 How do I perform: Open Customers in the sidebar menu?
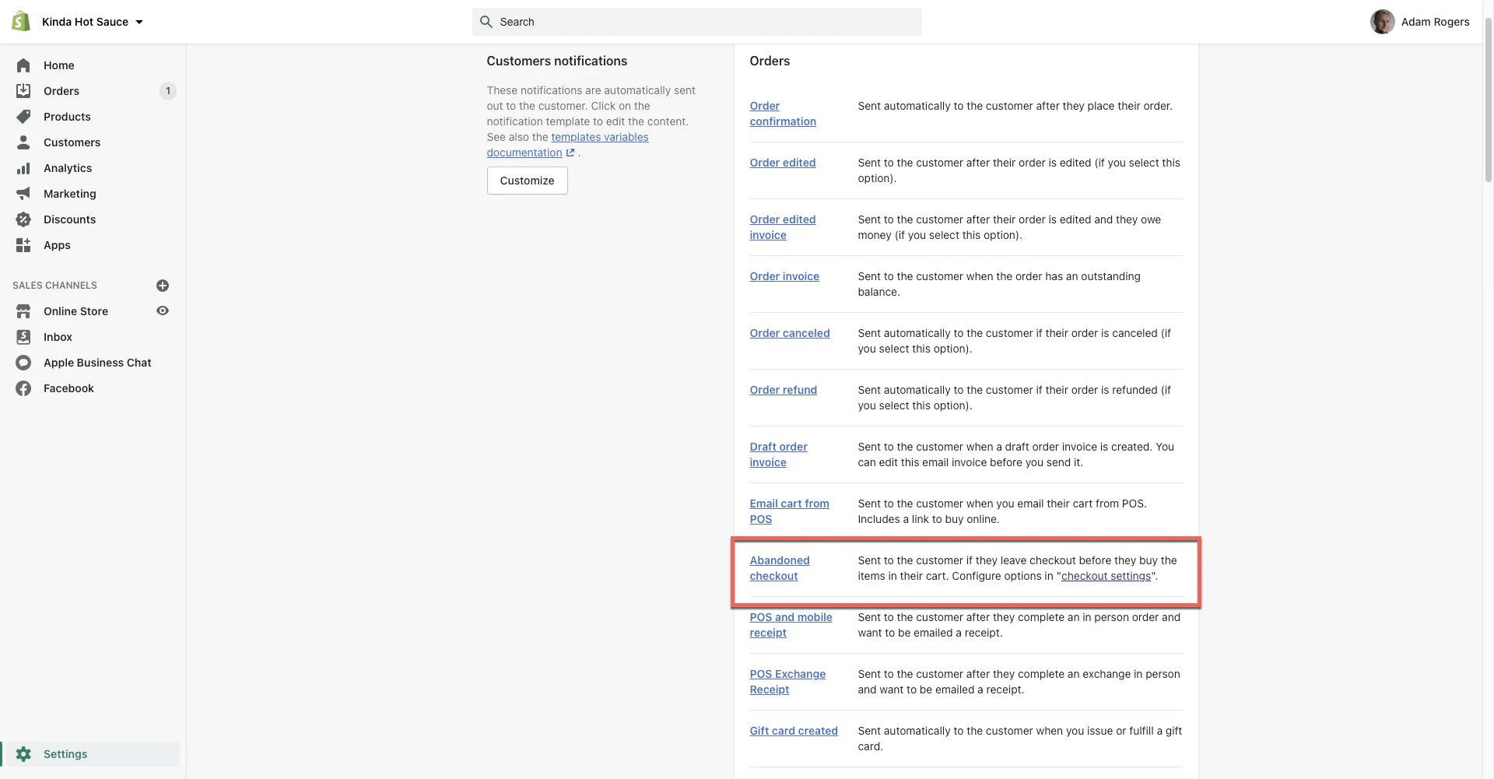pos(72,142)
